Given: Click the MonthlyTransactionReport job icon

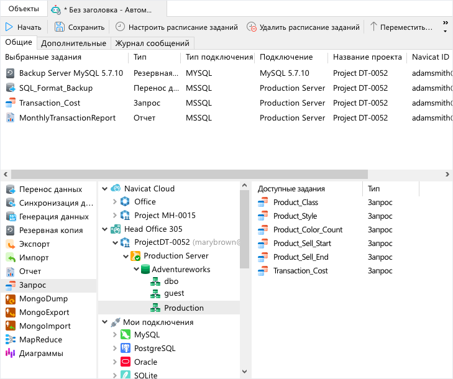Looking at the screenshot, I should (11, 118).
